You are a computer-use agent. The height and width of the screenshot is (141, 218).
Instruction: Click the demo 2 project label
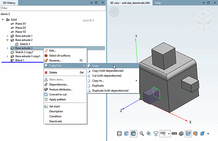click(x=5, y=14)
